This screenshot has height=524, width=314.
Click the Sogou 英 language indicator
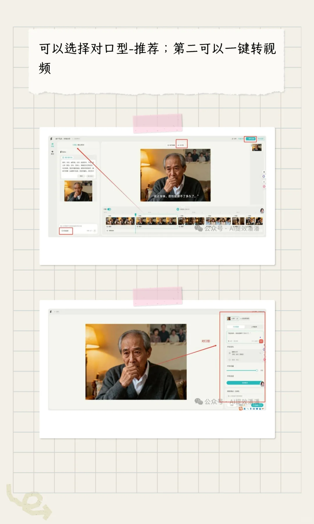coord(245,409)
